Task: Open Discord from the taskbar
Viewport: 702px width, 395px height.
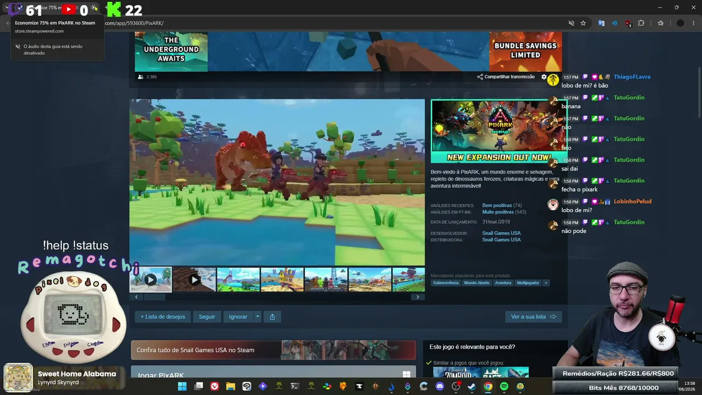Action: click(439, 386)
